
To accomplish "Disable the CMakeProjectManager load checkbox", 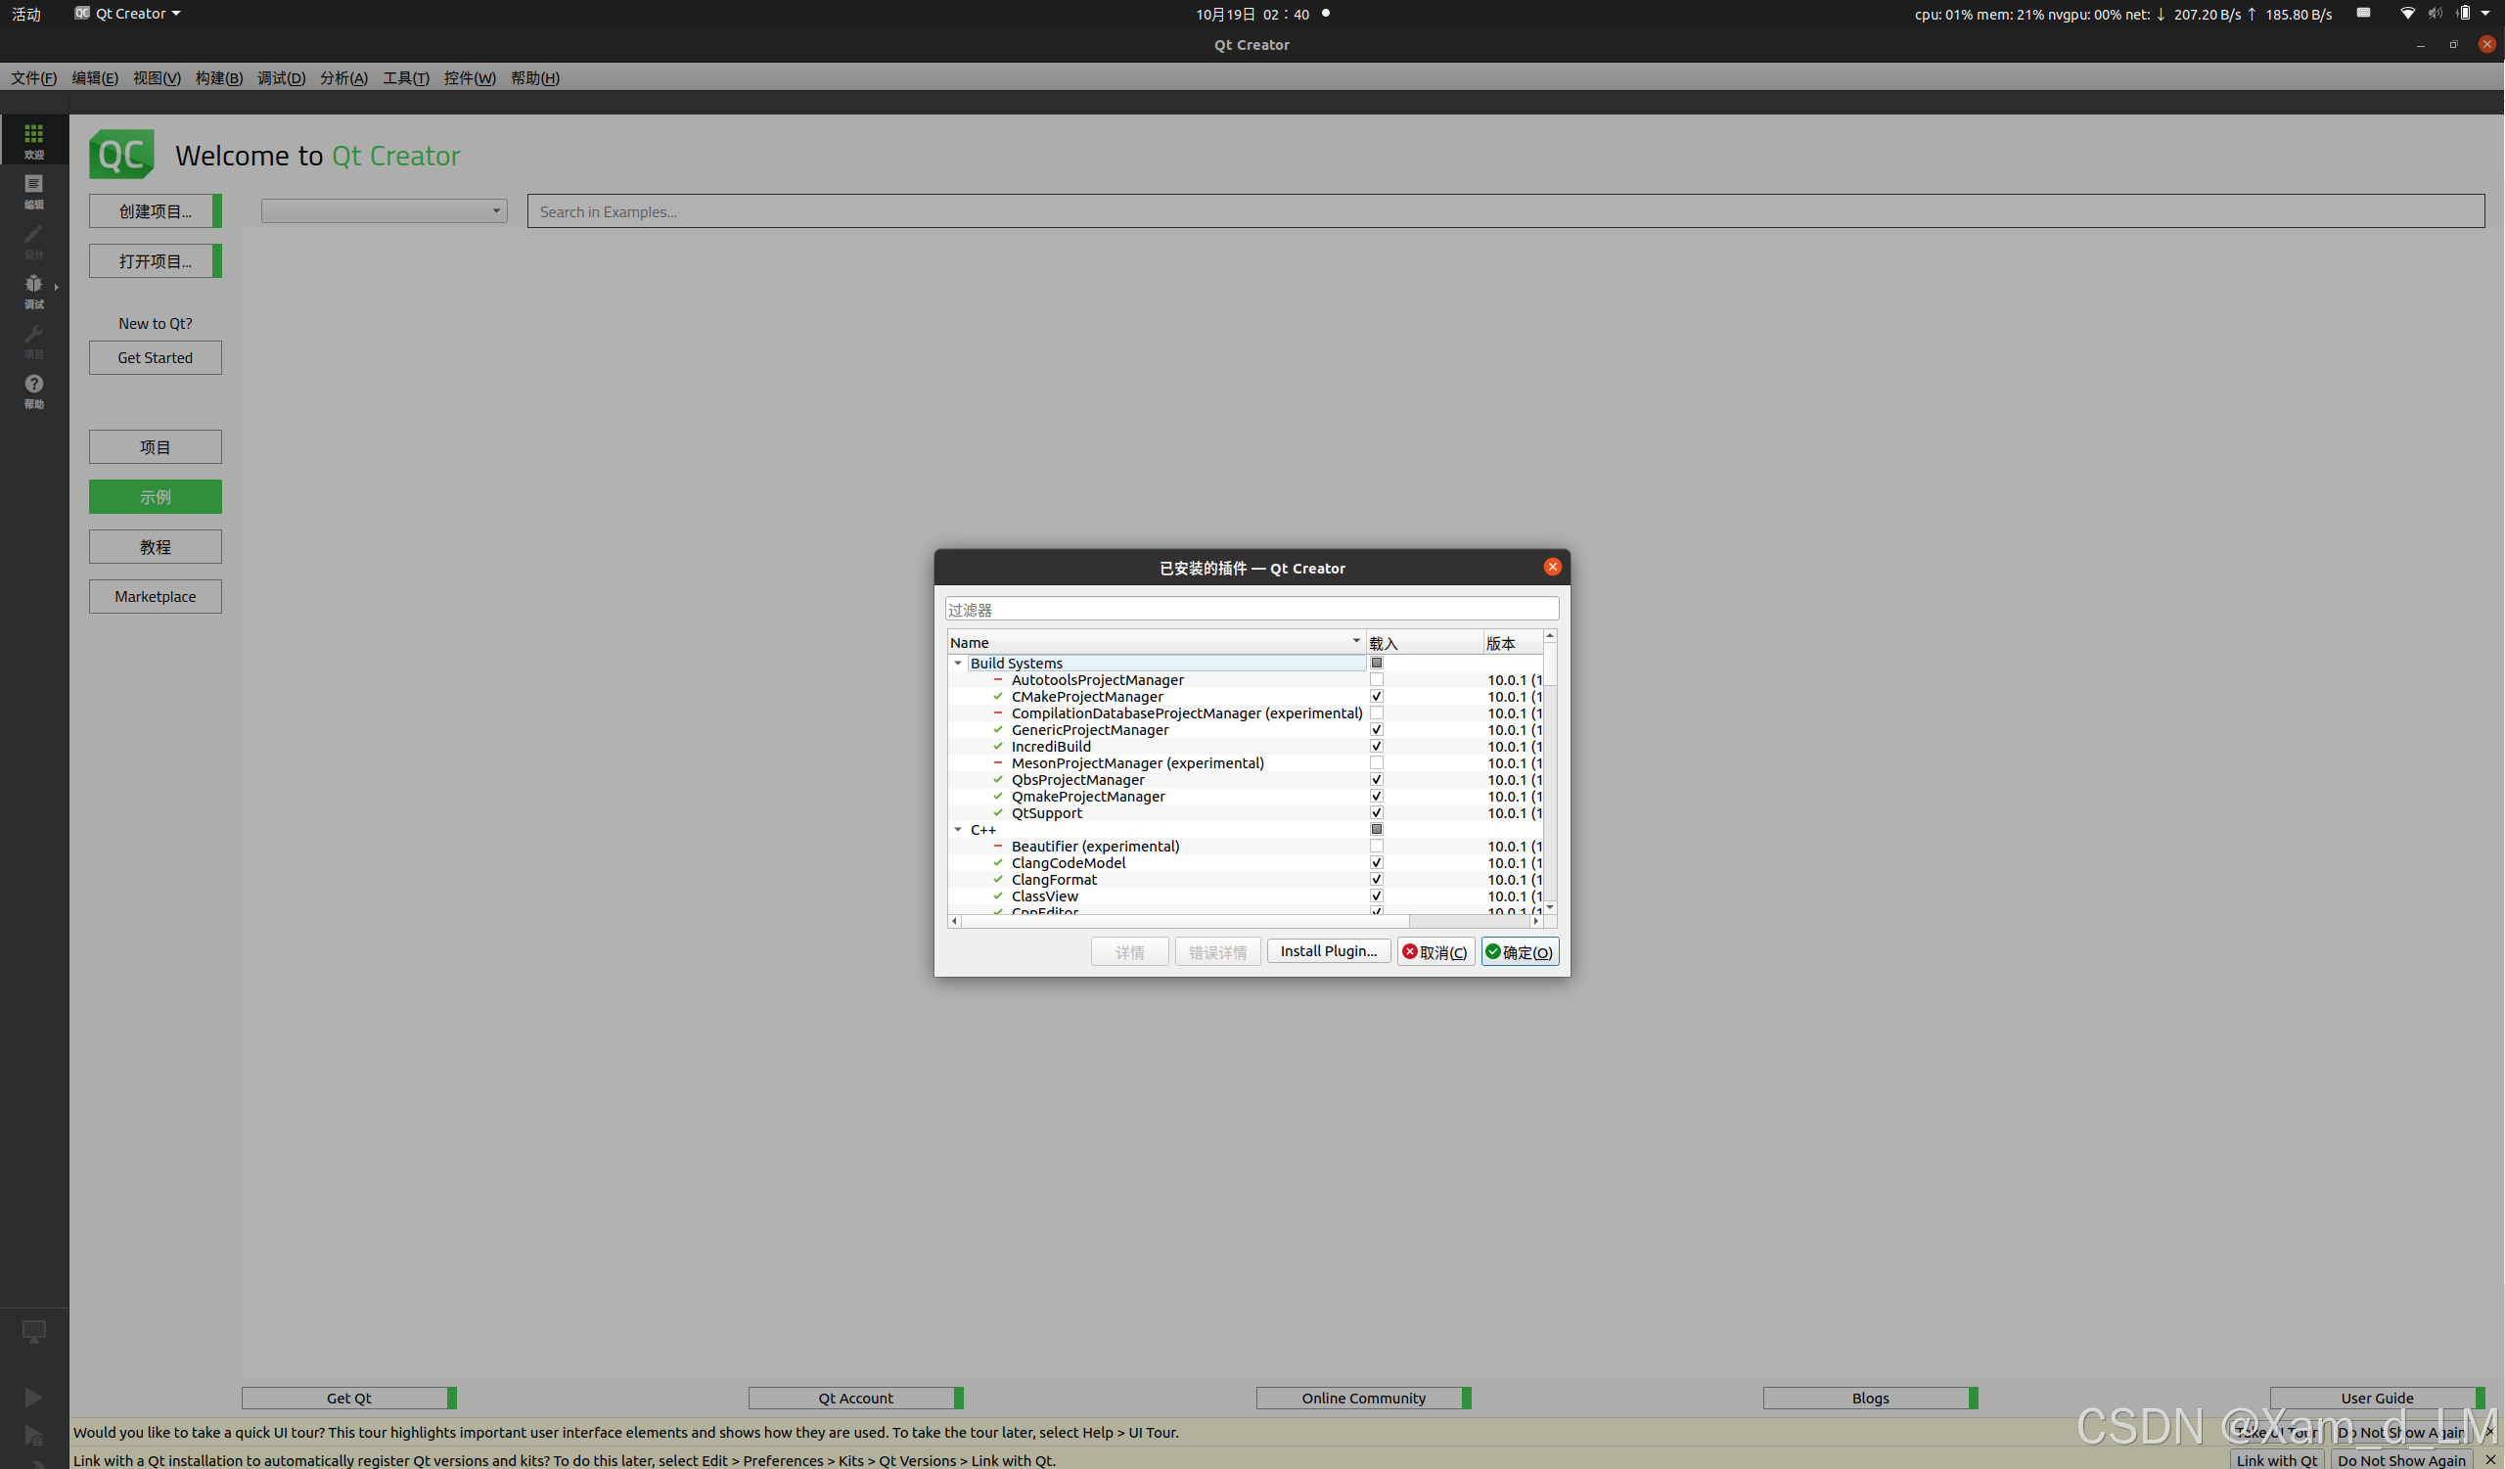I will (x=1377, y=697).
